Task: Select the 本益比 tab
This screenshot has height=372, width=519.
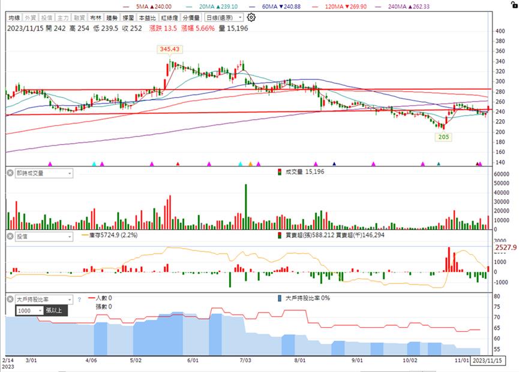Action: point(147,17)
